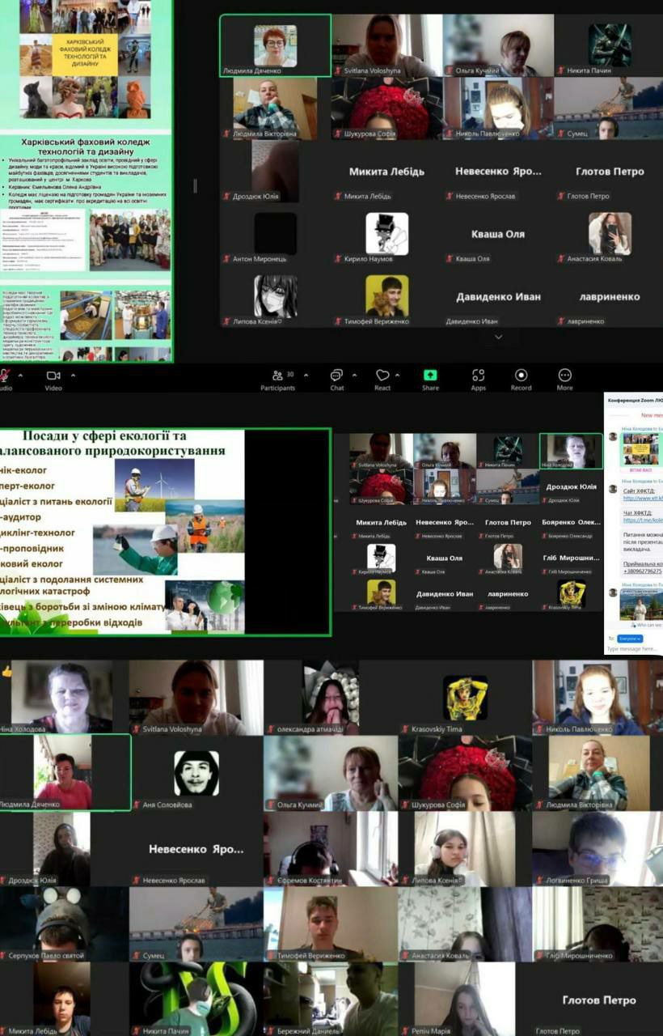Expand the arrow beside Participants
The image size is (663, 1036).
[x=302, y=375]
